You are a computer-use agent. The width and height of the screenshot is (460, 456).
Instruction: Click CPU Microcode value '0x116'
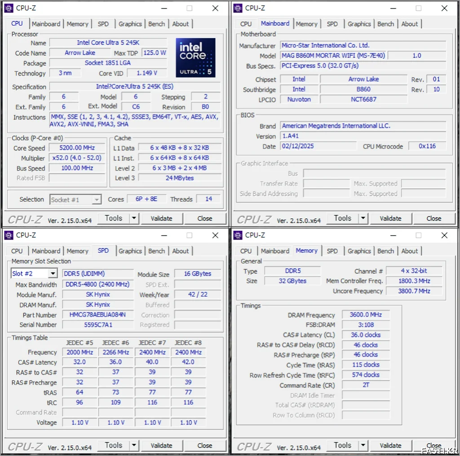click(x=427, y=146)
